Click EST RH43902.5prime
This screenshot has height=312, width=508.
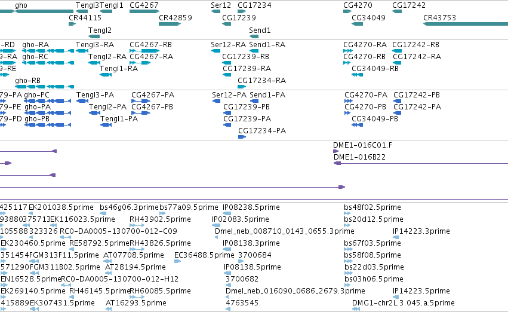[x=160, y=219]
